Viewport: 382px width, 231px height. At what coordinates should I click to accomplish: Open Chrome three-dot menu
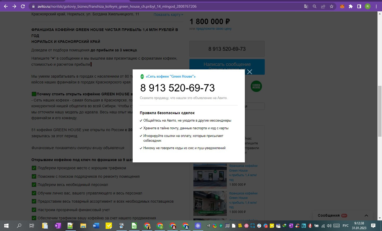(x=376, y=6)
